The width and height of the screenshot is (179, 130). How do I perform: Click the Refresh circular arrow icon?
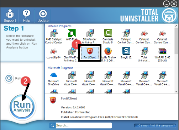tap(9, 78)
